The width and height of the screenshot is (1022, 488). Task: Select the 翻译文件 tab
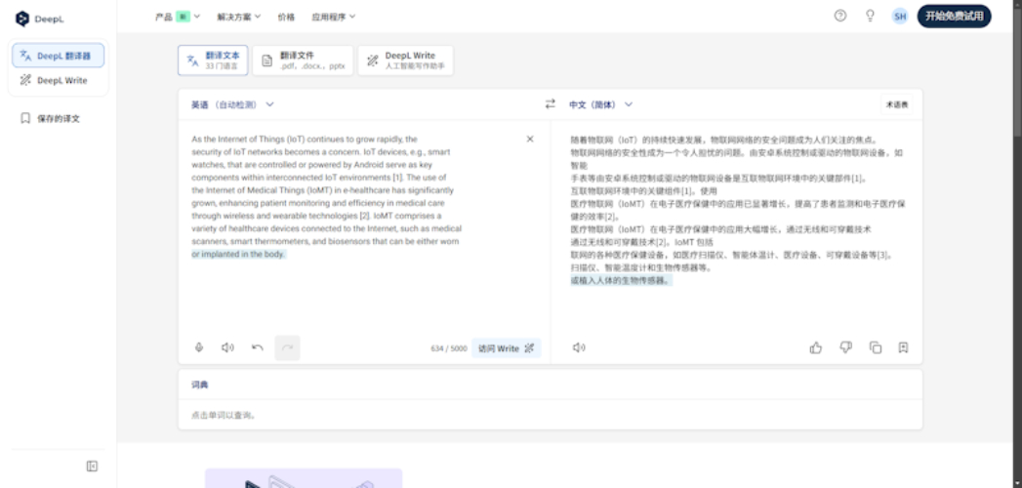point(303,61)
